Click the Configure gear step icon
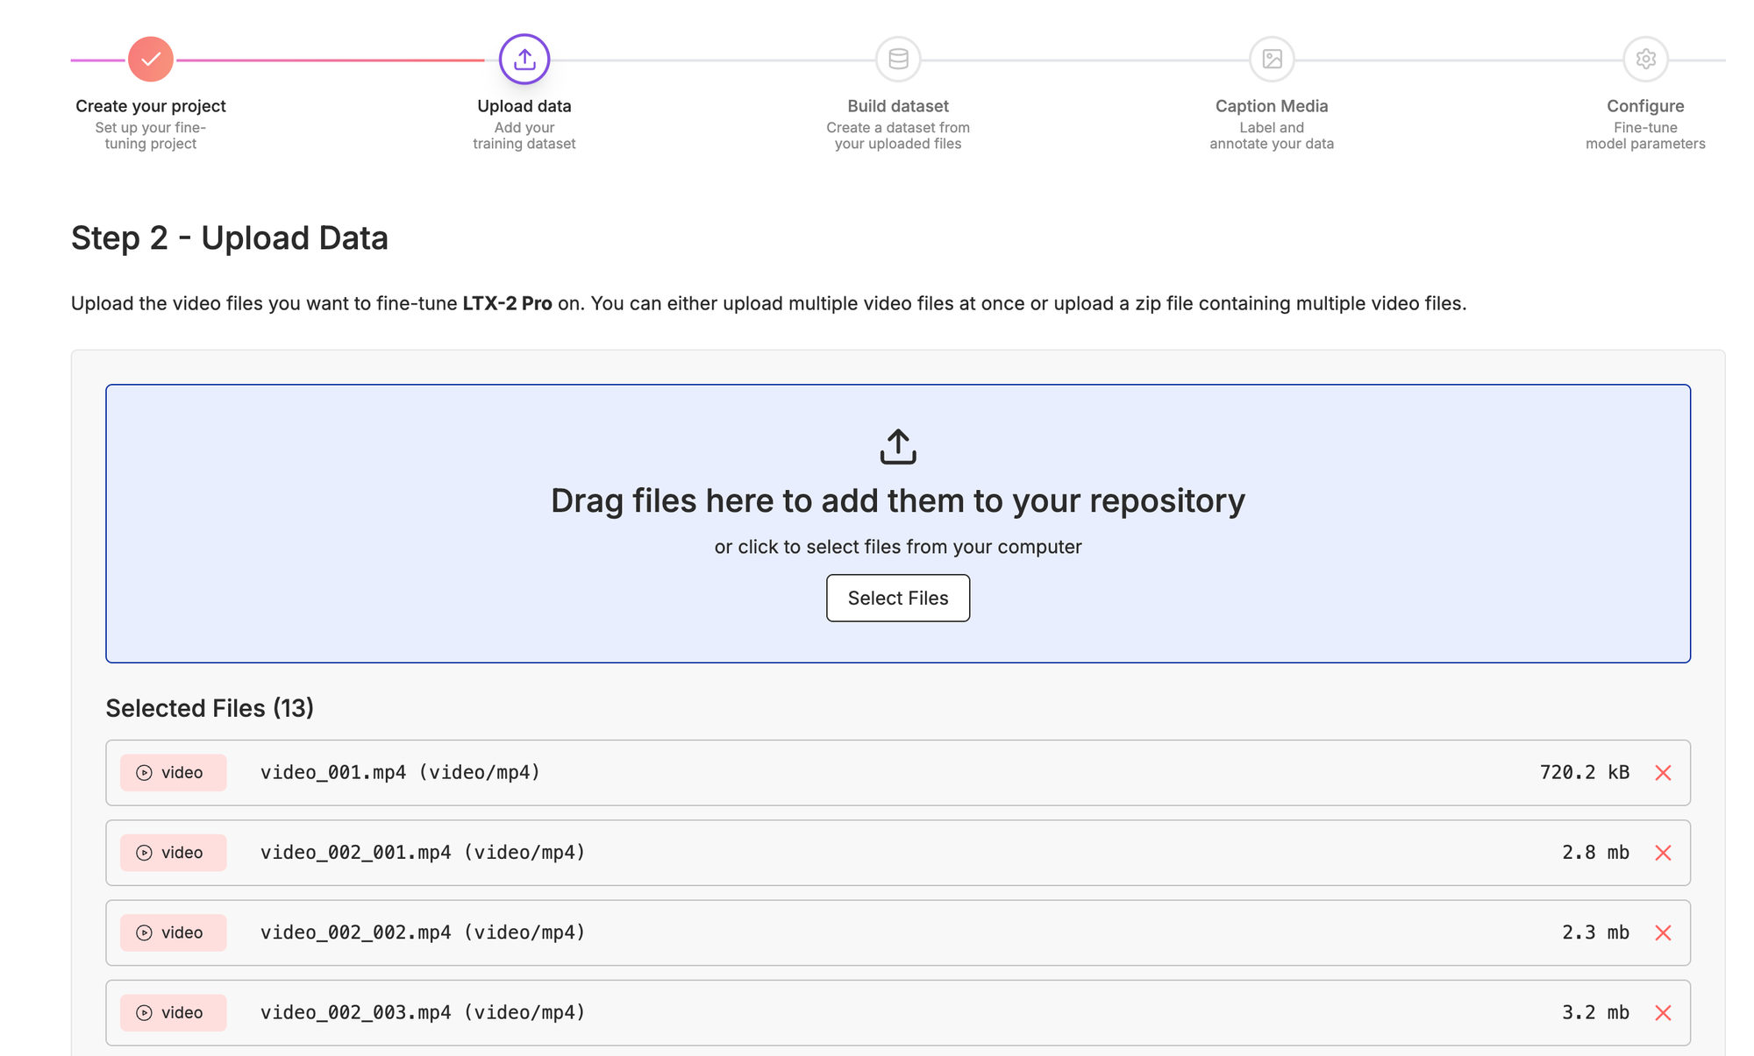 tap(1645, 59)
